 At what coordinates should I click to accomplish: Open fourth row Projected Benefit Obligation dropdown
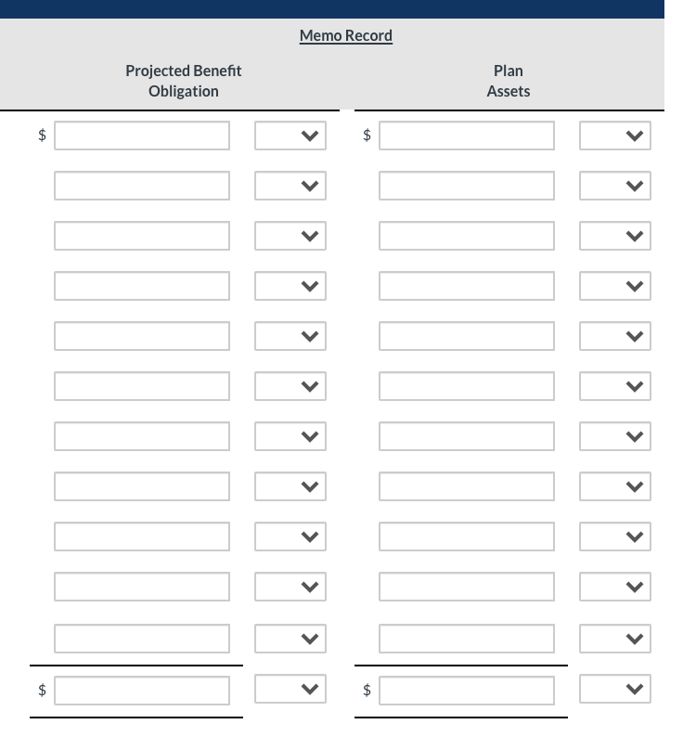290,287
